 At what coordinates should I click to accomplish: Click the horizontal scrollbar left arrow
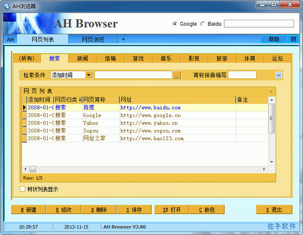pyautogui.click(x=25, y=169)
